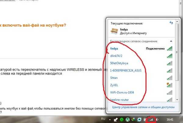
Task: Collapse the wireless network connection section
Action: [x=171, y=41]
